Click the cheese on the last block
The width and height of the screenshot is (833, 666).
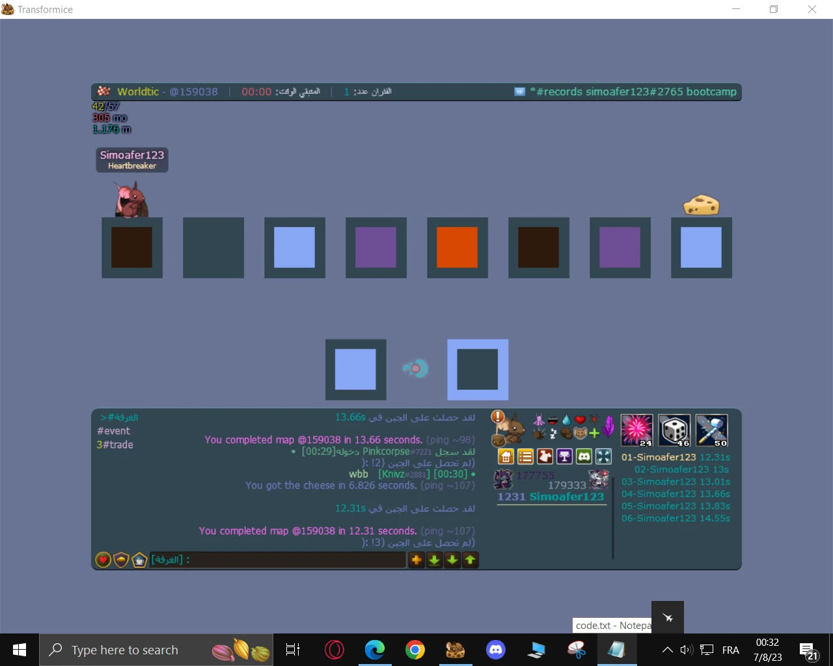(x=701, y=205)
